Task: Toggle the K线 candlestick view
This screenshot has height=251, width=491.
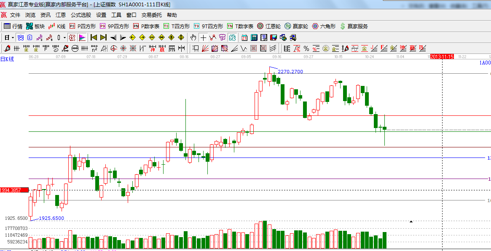Action: (56, 26)
